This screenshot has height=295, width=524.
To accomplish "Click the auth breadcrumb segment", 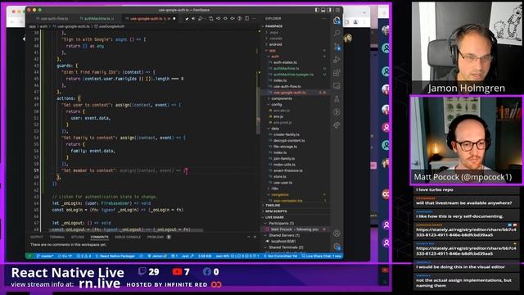I will point(43,26).
